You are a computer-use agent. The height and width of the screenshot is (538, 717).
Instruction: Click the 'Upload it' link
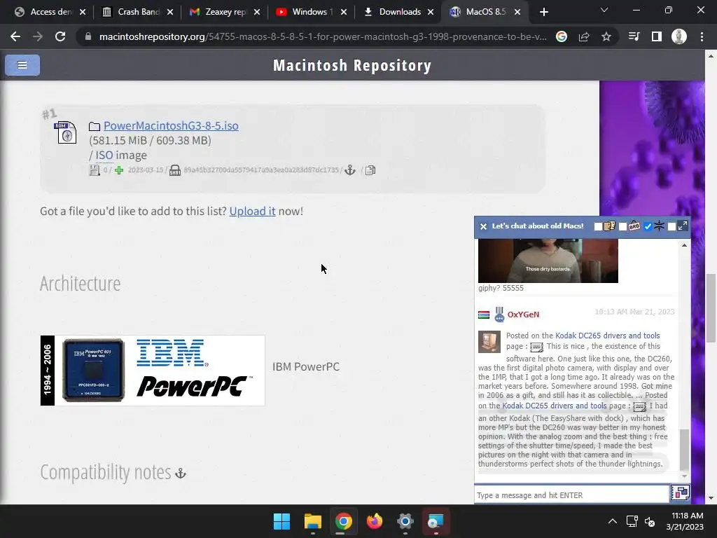click(x=252, y=211)
